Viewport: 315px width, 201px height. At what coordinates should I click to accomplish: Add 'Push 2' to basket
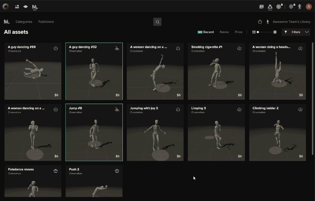tap(117, 171)
